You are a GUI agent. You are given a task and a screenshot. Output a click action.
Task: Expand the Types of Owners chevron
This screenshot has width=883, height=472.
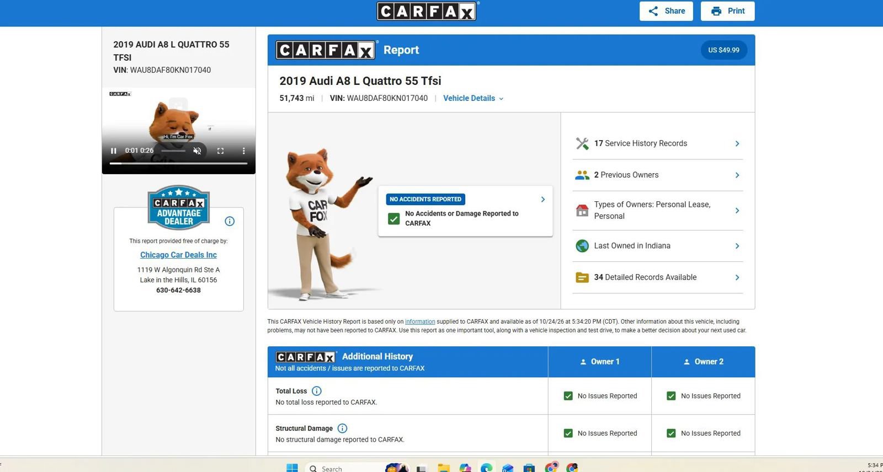click(737, 211)
